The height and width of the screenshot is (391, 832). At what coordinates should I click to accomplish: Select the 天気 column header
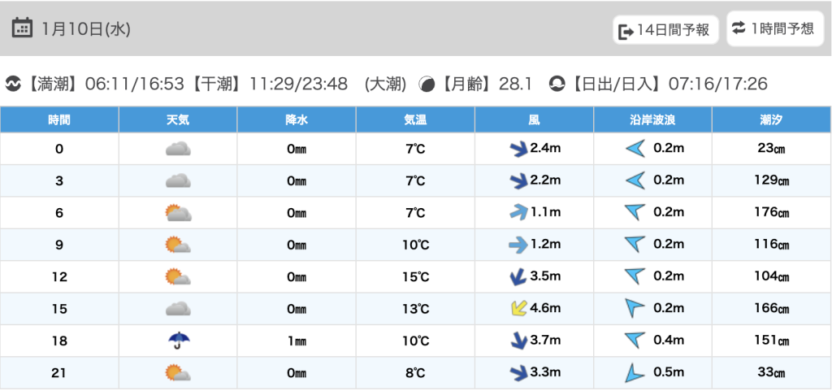point(178,119)
